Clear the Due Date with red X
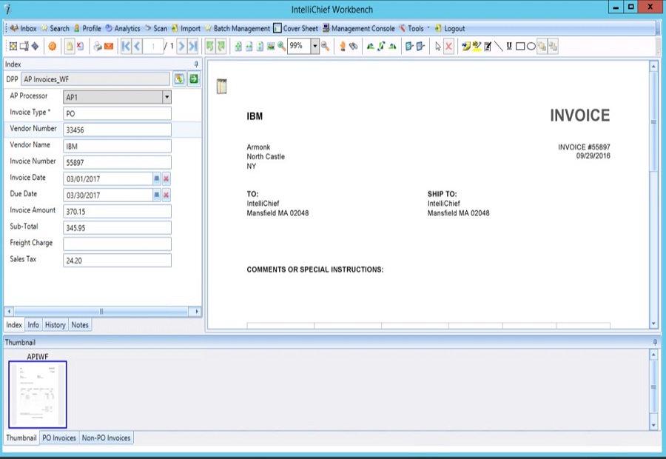The image size is (666, 459). tap(166, 195)
